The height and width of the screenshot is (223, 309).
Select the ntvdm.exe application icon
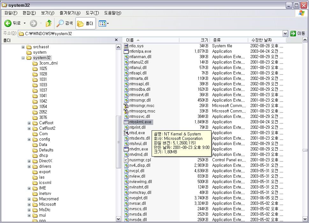click(x=126, y=149)
